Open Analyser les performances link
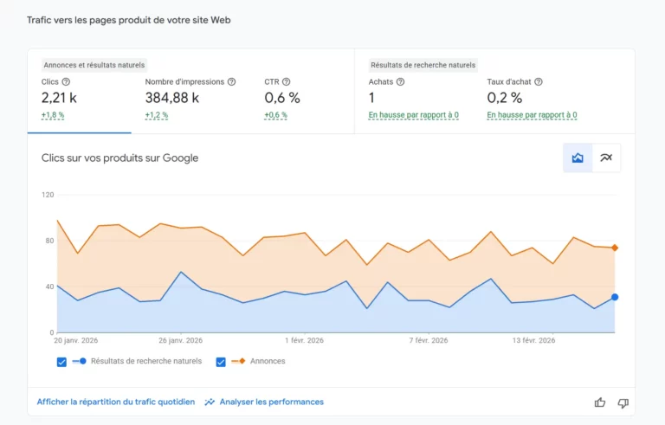Image resolution: width=665 pixels, height=425 pixels. [x=271, y=402]
